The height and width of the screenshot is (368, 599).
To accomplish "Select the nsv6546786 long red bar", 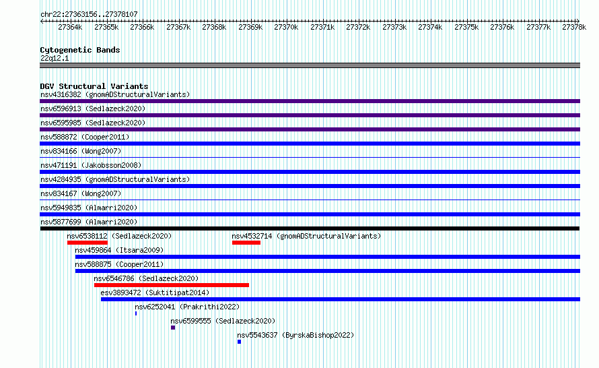I will 172,285.
